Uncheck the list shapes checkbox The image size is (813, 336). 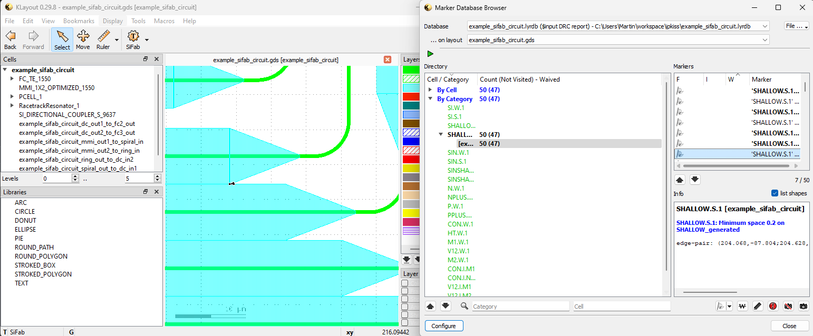775,193
